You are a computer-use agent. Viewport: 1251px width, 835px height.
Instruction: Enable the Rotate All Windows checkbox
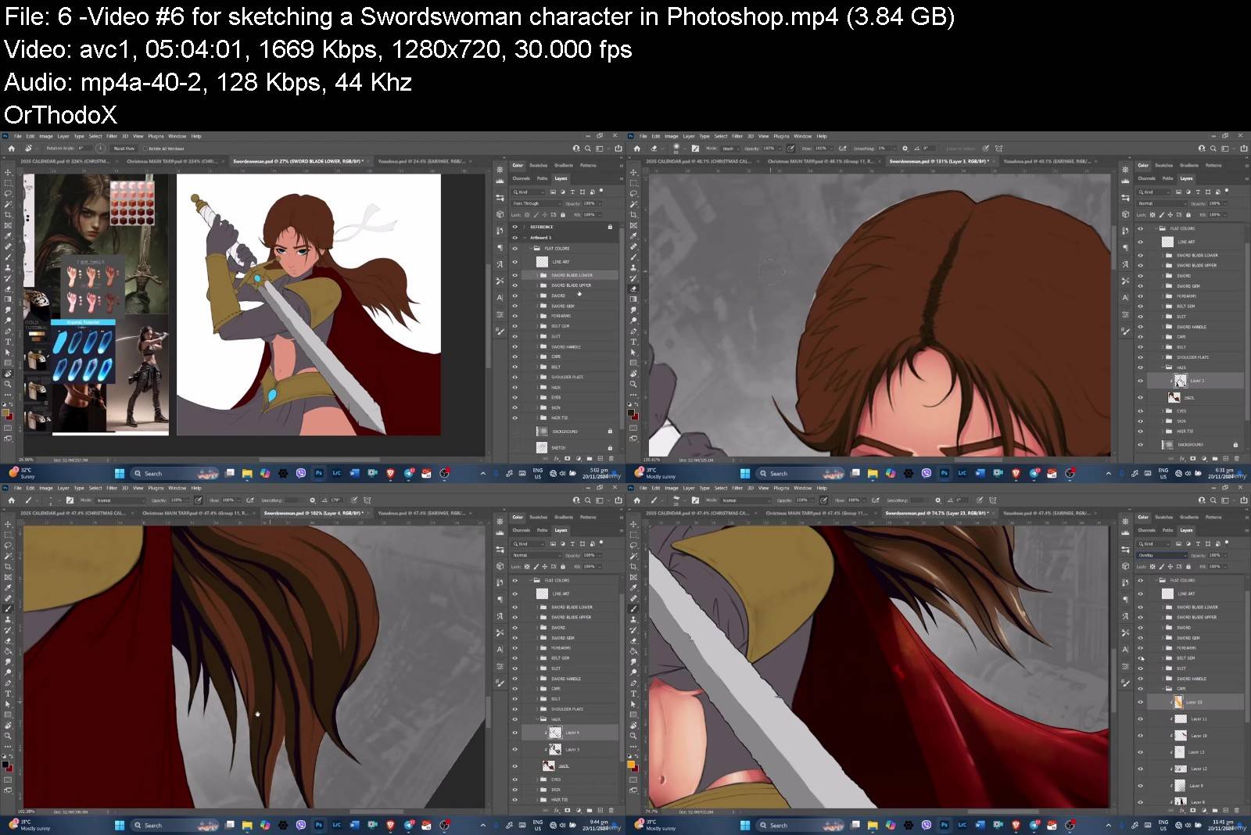(145, 148)
